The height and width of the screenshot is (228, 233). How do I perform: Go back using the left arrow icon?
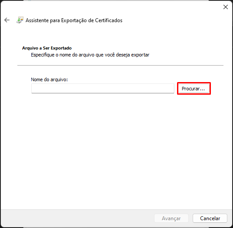pyautogui.click(x=7, y=20)
